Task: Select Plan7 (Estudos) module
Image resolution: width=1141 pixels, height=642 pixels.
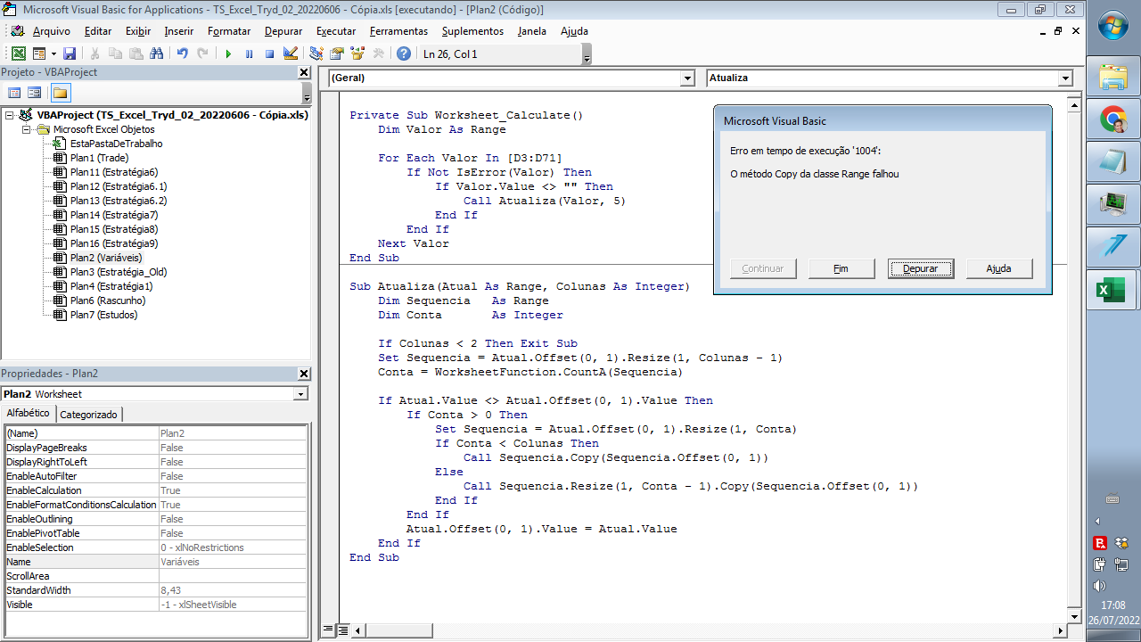Action: [x=103, y=315]
